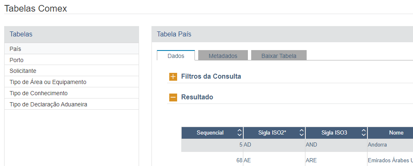Sort by Sequencial column arrows
The height and width of the screenshot is (166, 413).
(x=239, y=133)
